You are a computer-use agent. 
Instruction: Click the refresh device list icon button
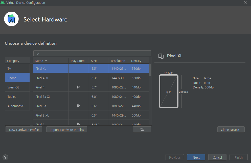click(x=142, y=129)
